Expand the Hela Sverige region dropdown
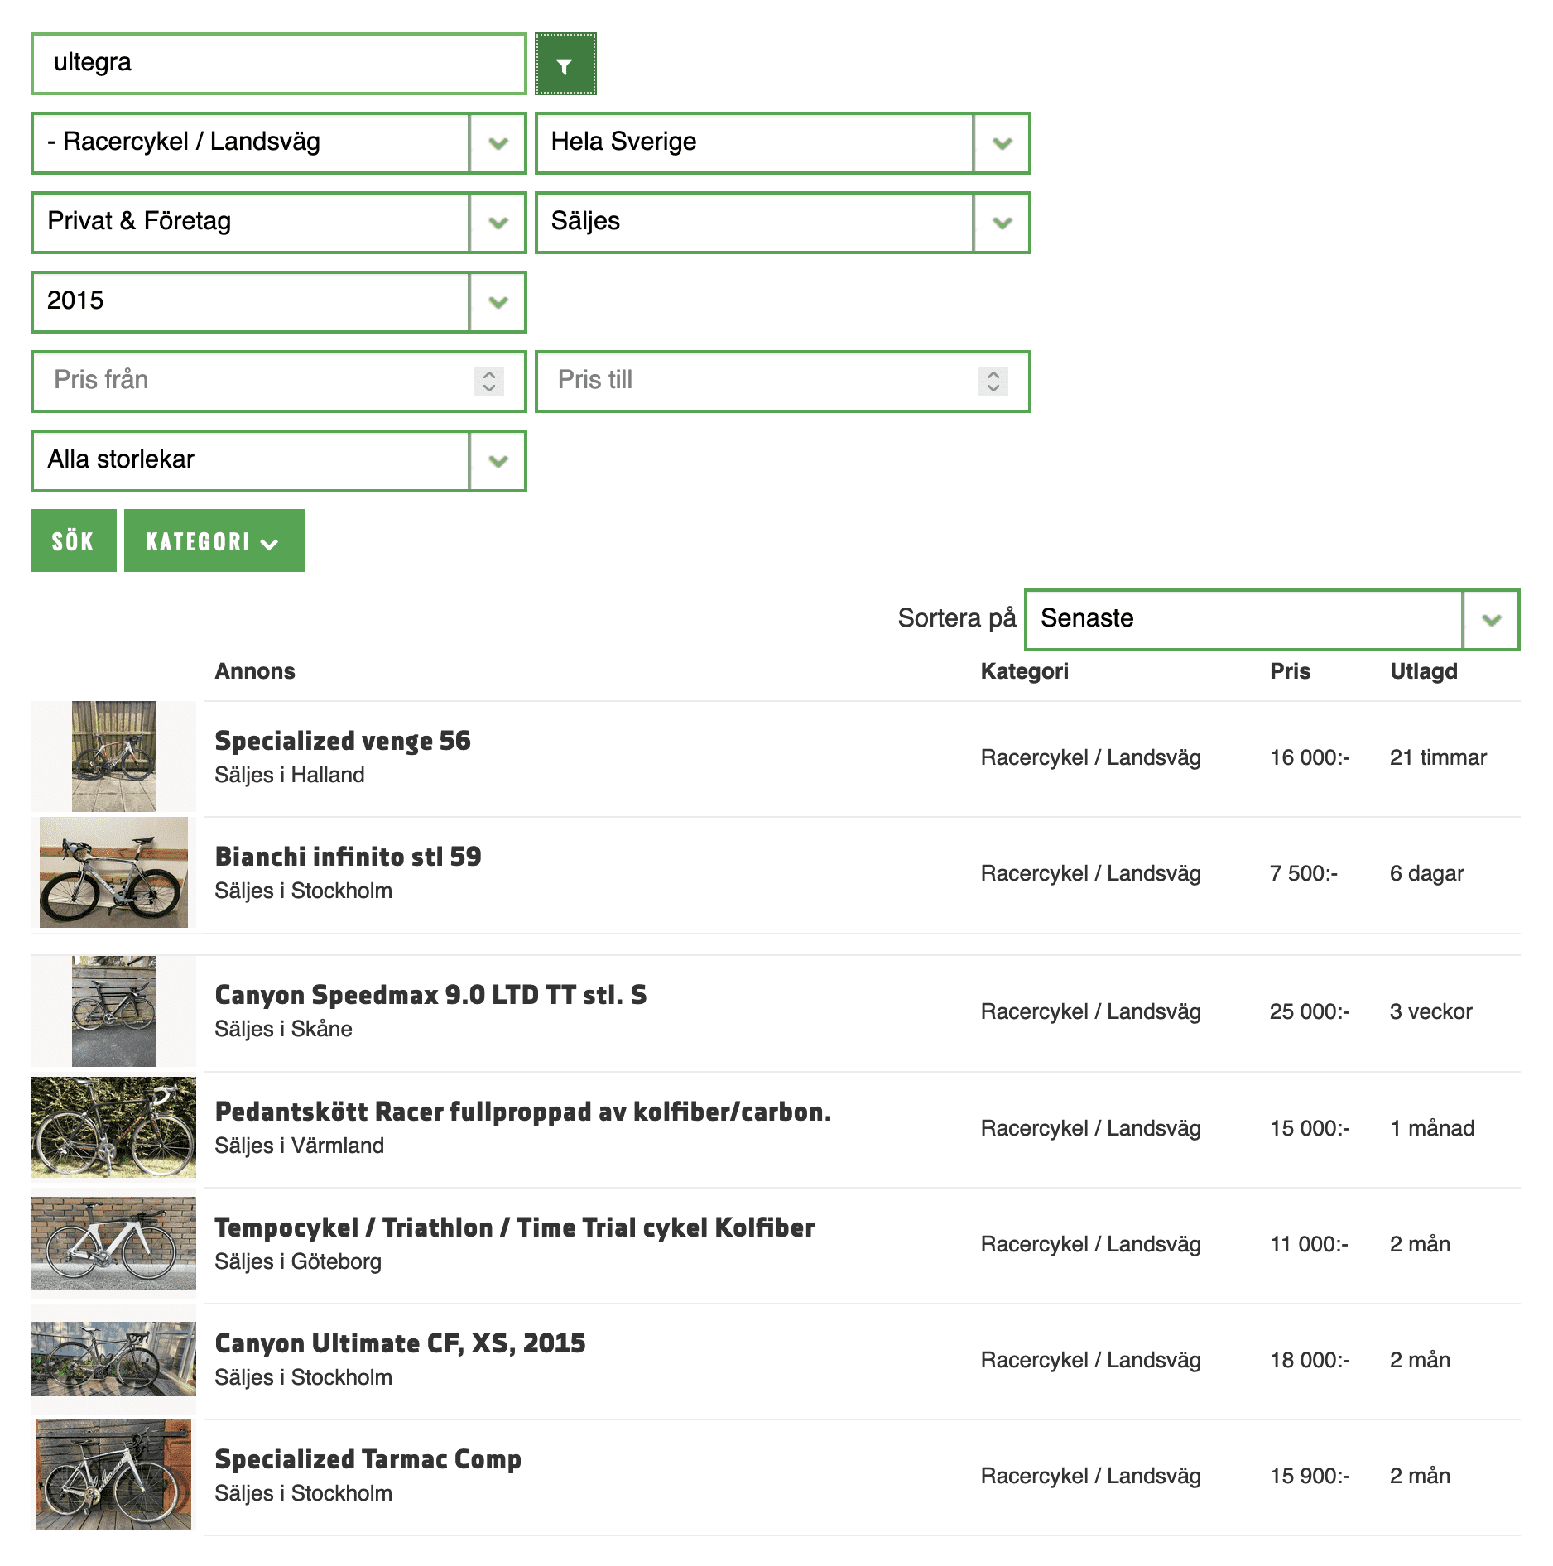Image resolution: width=1553 pixels, height=1566 pixels. point(782,143)
